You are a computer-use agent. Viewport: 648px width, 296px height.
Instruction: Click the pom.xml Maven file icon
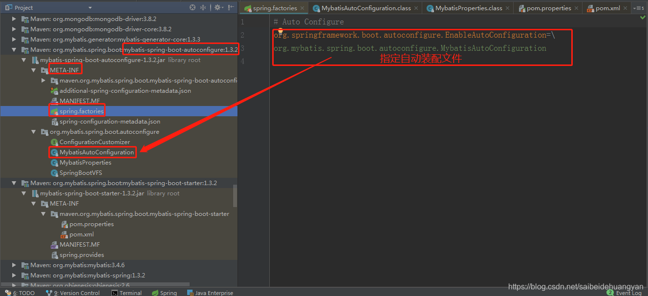click(64, 234)
